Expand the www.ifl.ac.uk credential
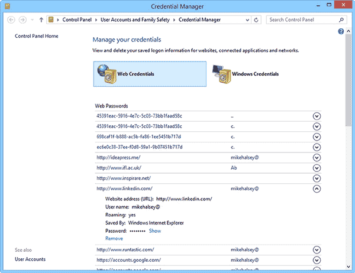This screenshot has width=355, height=273. (317, 168)
